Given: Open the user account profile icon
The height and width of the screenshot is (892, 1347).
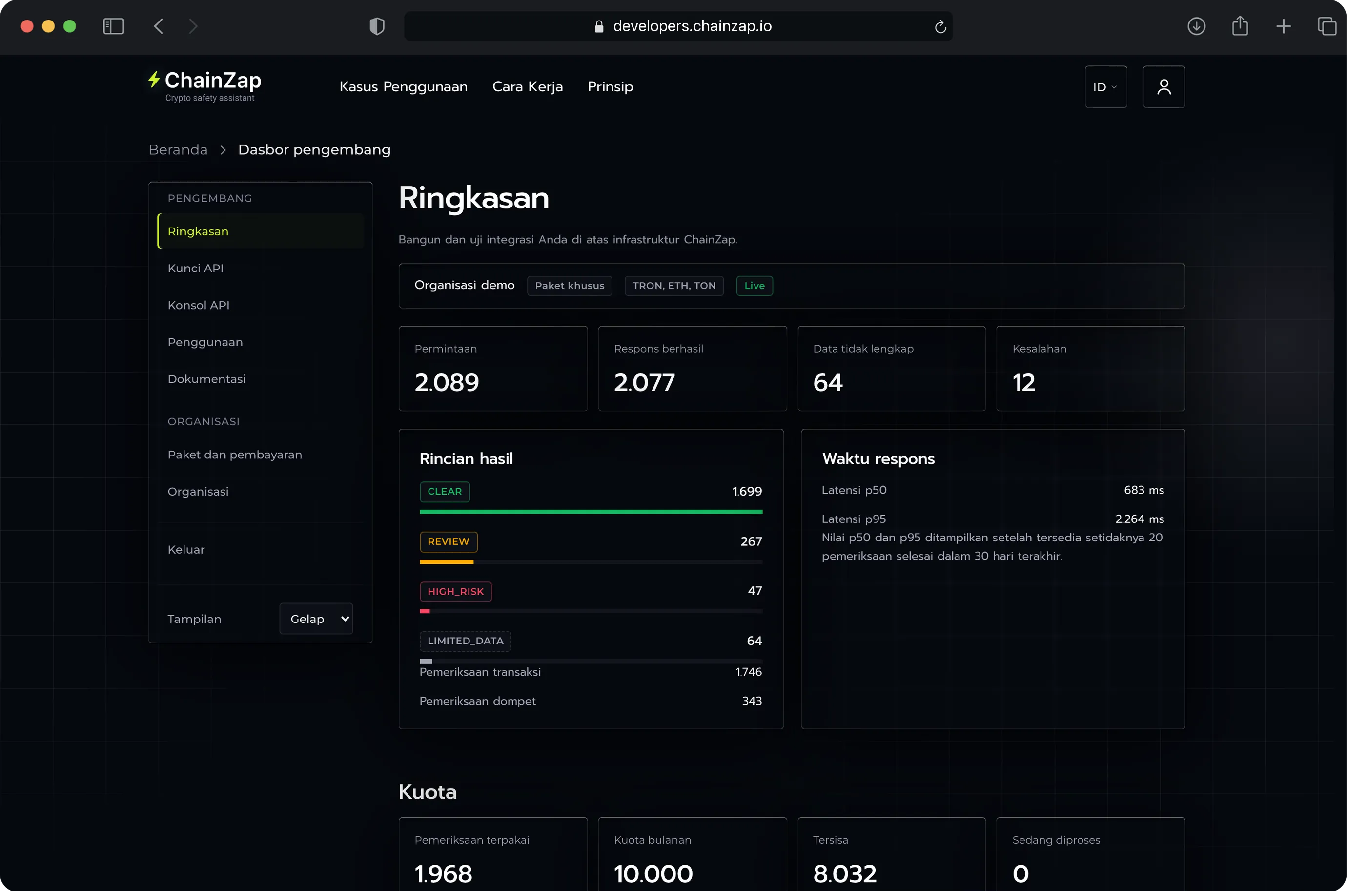Looking at the screenshot, I should point(1163,87).
